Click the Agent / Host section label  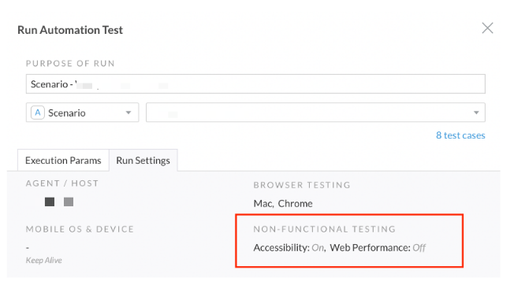pos(62,183)
